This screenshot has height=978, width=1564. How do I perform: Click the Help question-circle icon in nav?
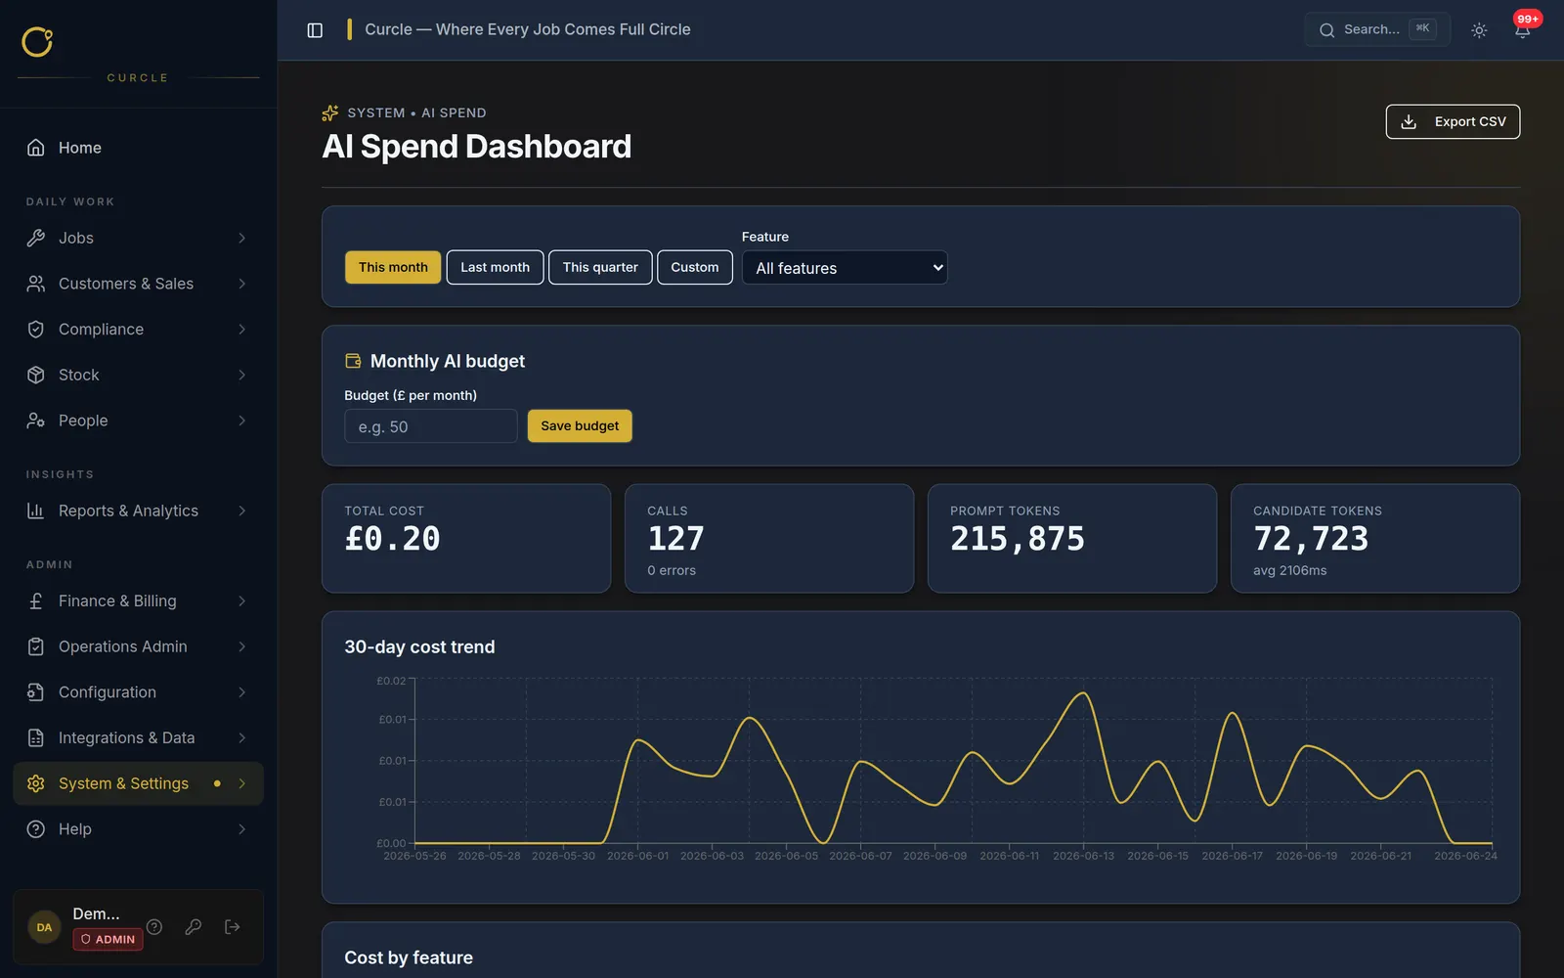(x=36, y=829)
